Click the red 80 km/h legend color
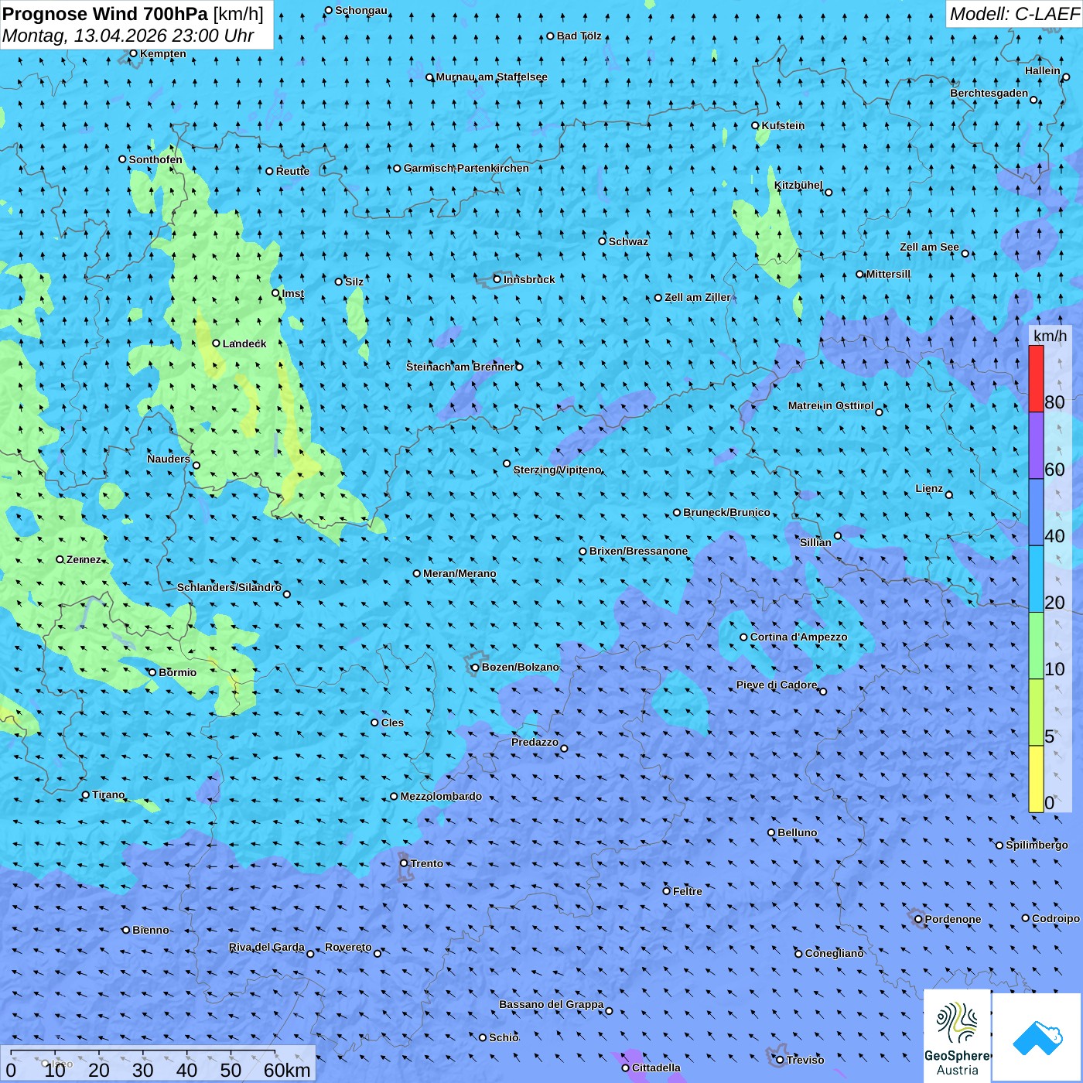 coord(1036,378)
